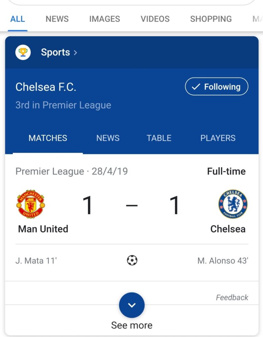Click the football goal icon
263x337 pixels.
coord(132,260)
